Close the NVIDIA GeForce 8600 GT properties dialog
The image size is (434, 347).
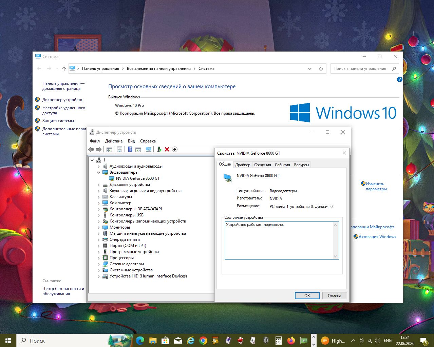(x=344, y=153)
